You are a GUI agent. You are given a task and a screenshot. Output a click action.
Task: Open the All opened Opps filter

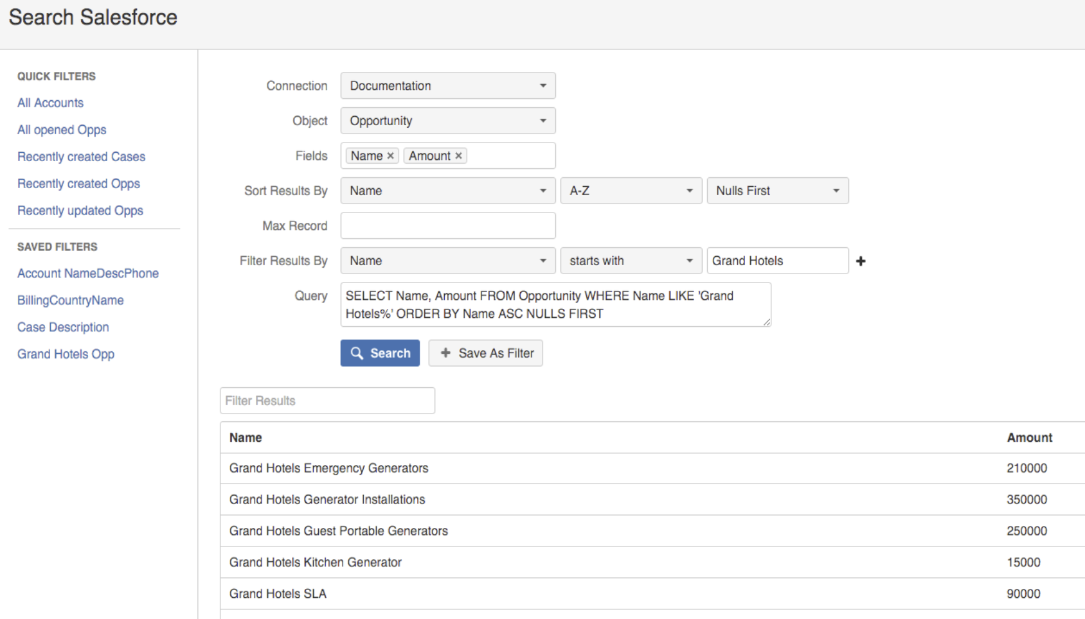tap(62, 130)
